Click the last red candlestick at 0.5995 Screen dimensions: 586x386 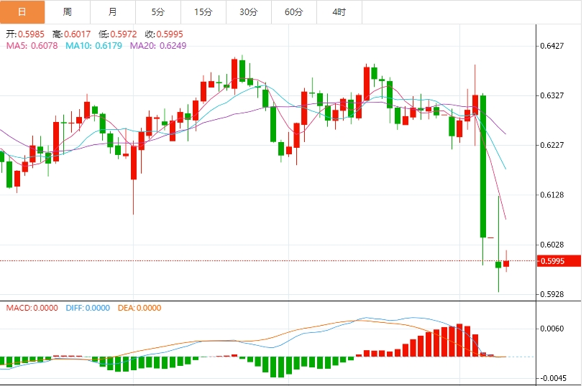[506, 263]
